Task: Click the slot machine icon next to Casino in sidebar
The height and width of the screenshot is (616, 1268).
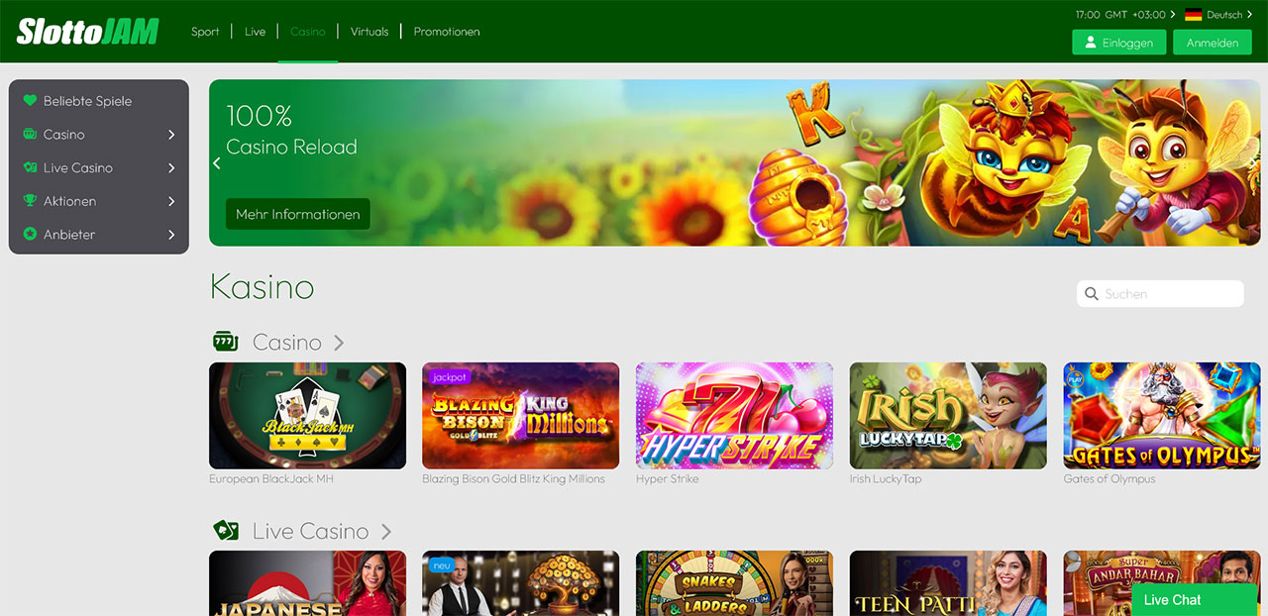Action: pos(30,135)
